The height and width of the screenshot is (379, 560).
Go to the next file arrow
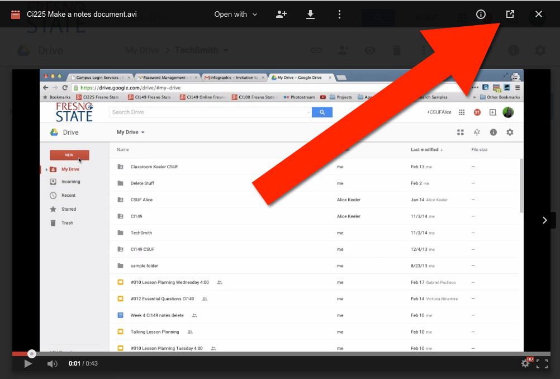(x=545, y=220)
